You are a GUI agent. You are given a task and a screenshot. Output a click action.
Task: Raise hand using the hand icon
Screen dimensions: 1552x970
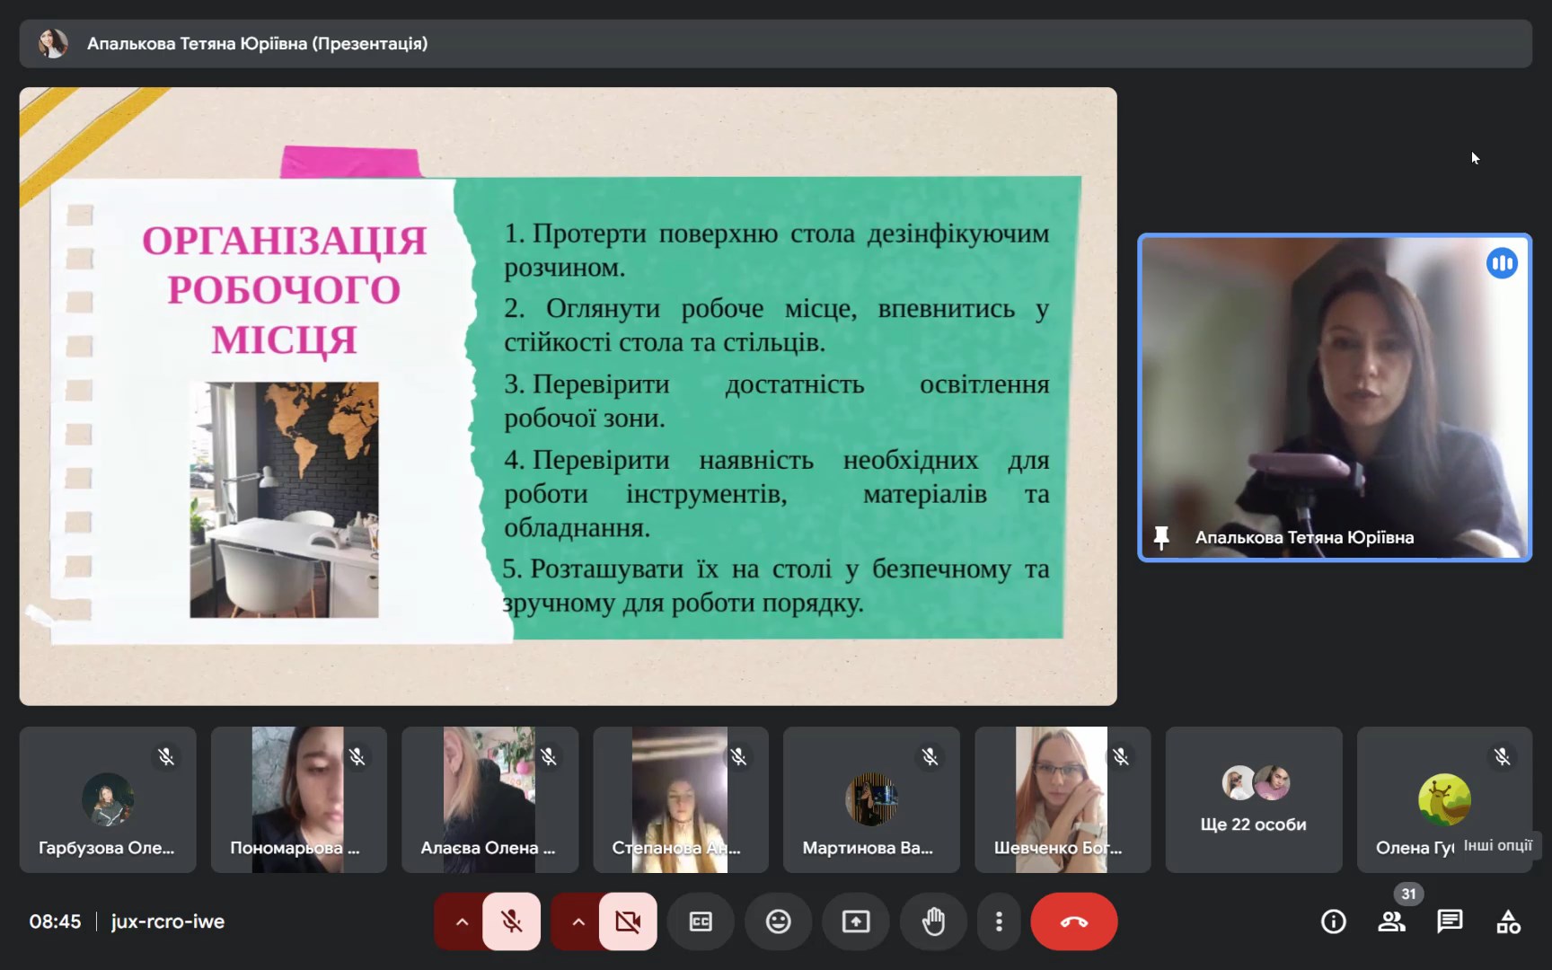tap(934, 921)
